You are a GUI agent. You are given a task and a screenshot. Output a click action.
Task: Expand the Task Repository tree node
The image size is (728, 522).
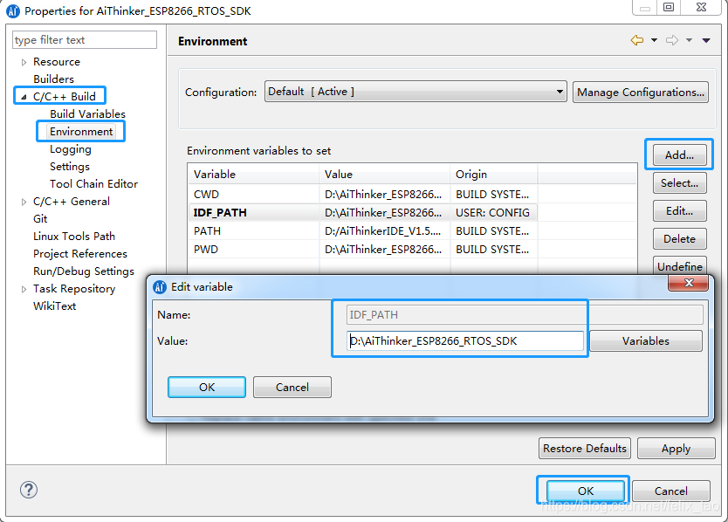tap(24, 289)
